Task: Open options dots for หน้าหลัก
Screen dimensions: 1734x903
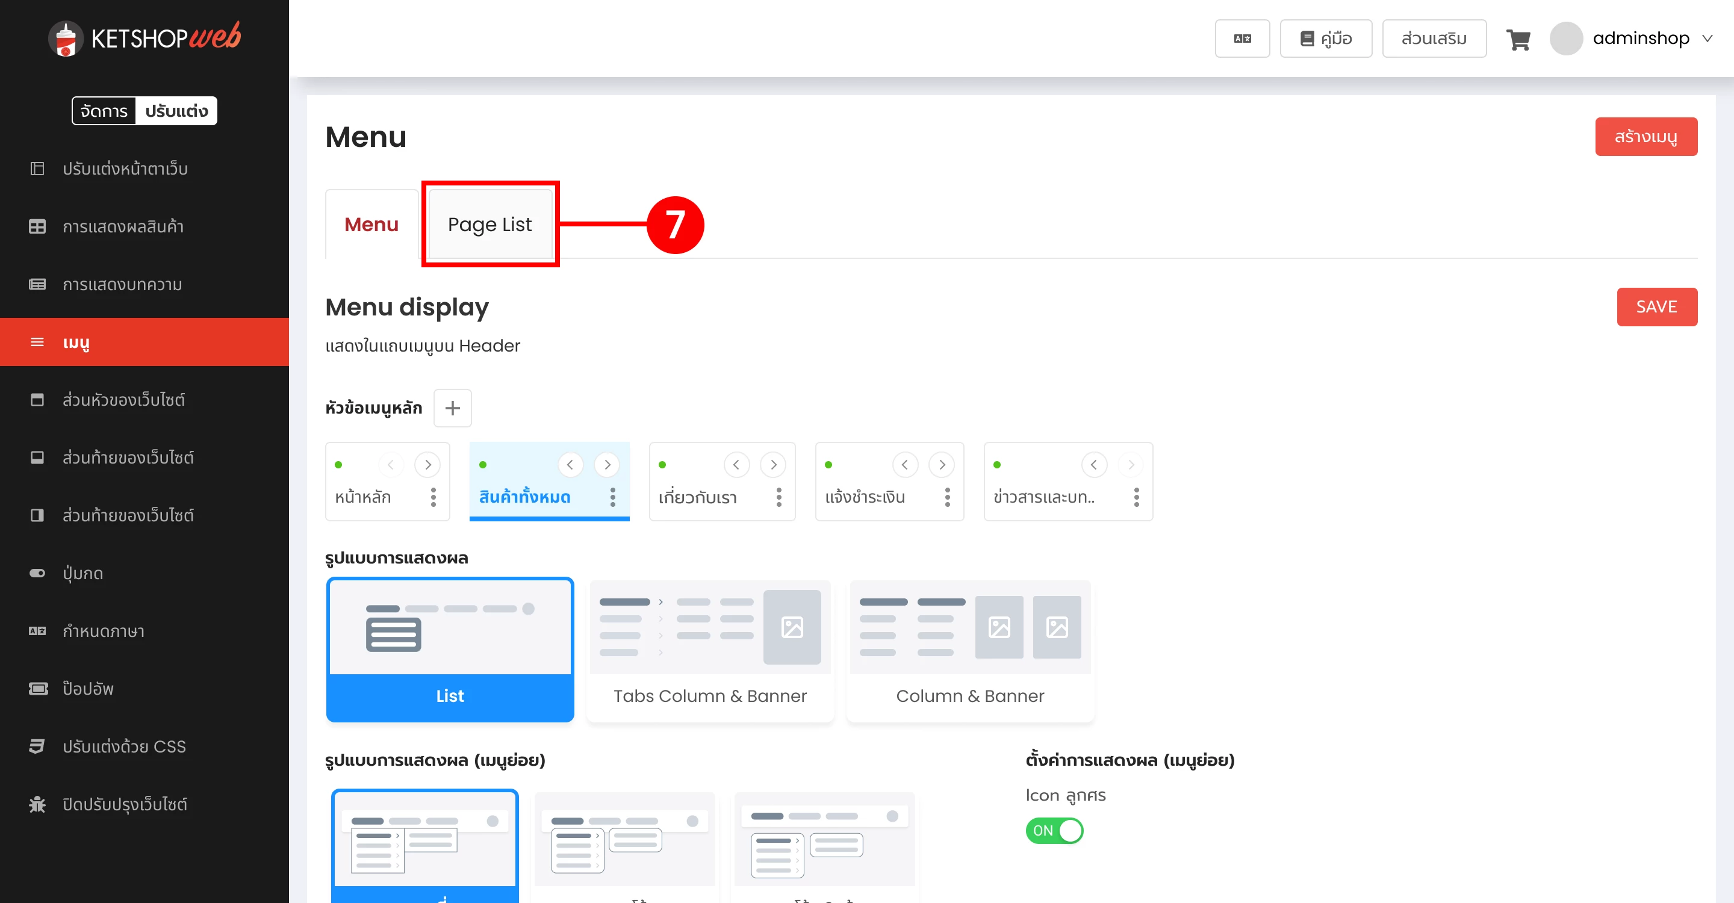Action: [433, 497]
